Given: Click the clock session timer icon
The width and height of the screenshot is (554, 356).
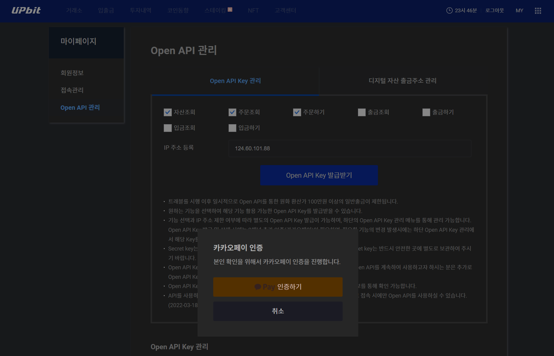Looking at the screenshot, I should [x=449, y=10].
